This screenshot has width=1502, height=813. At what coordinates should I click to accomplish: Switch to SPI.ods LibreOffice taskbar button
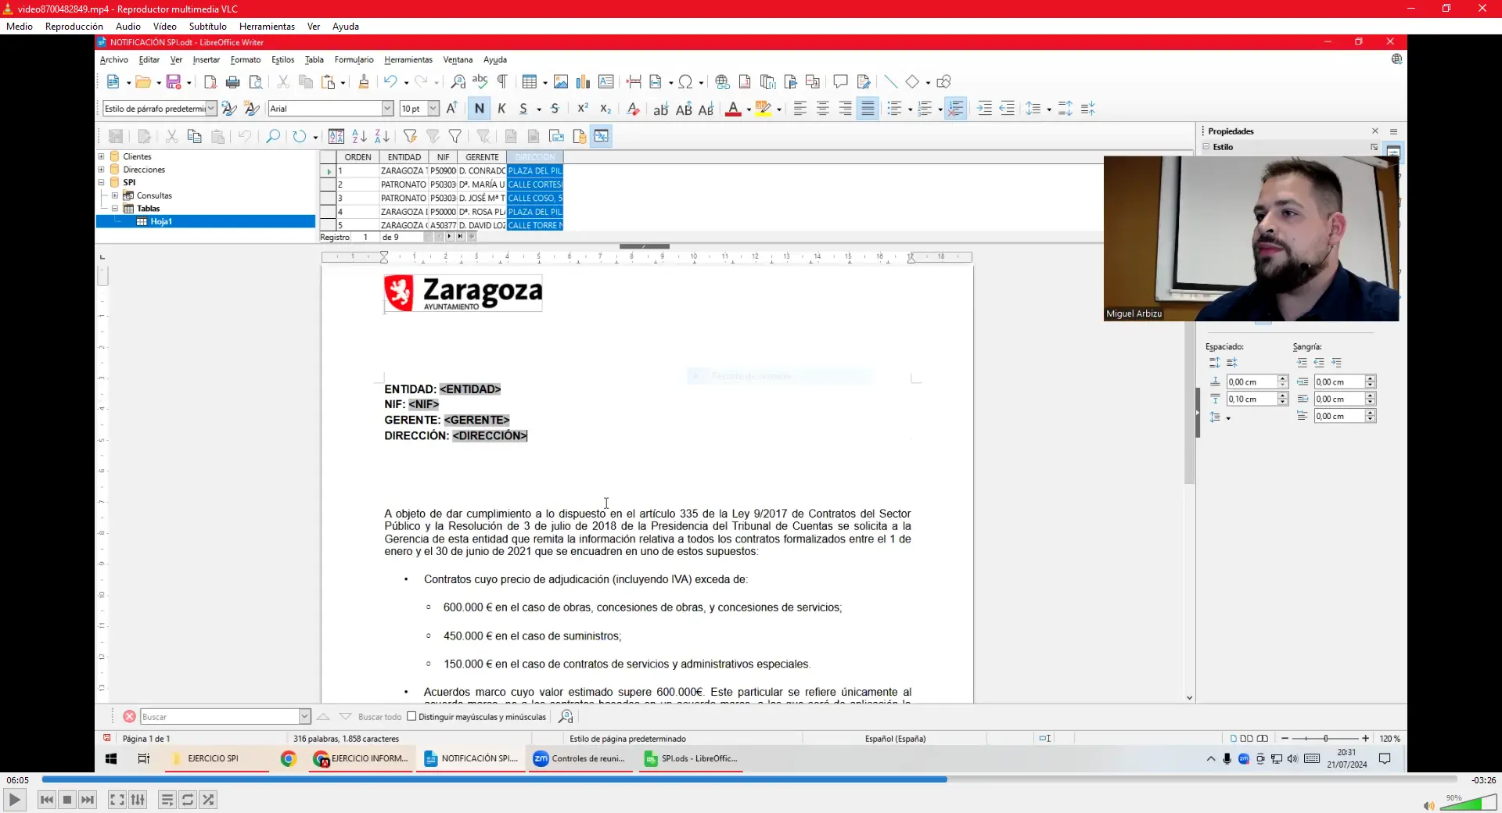click(x=692, y=758)
